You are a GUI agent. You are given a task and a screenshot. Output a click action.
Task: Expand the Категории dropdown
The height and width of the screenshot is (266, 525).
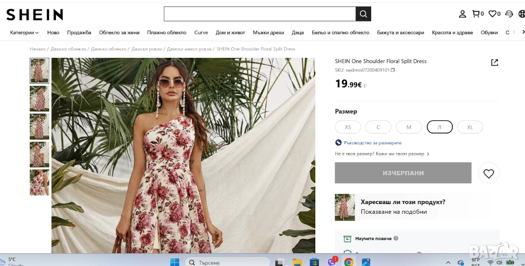(x=24, y=32)
